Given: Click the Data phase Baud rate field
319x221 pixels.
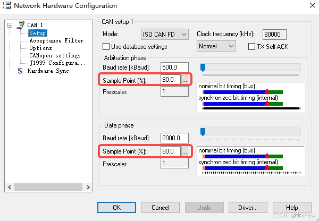Looking at the screenshot, I should point(174,138).
